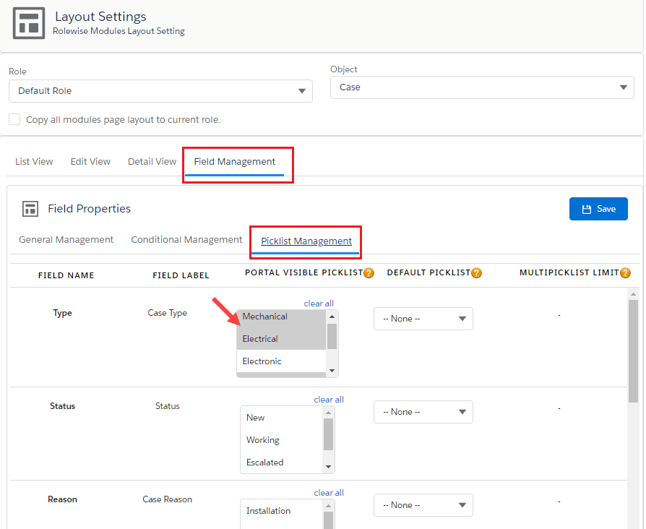Viewport: 646px width, 529px height.
Task: Click help icon beside Multipicklist Limit
Action: [x=625, y=273]
